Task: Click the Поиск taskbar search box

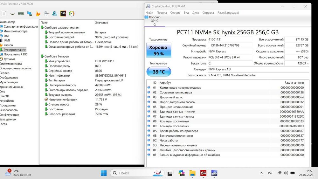Action: (x=137, y=173)
